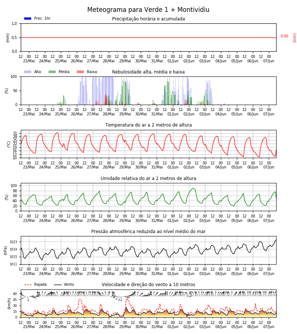Click the Umidade relativa do ar chart title

148,178
